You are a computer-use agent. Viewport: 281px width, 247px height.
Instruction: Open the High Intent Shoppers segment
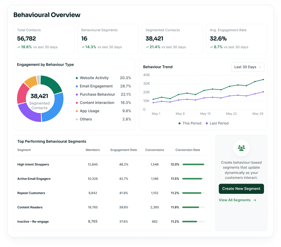coord(33,164)
